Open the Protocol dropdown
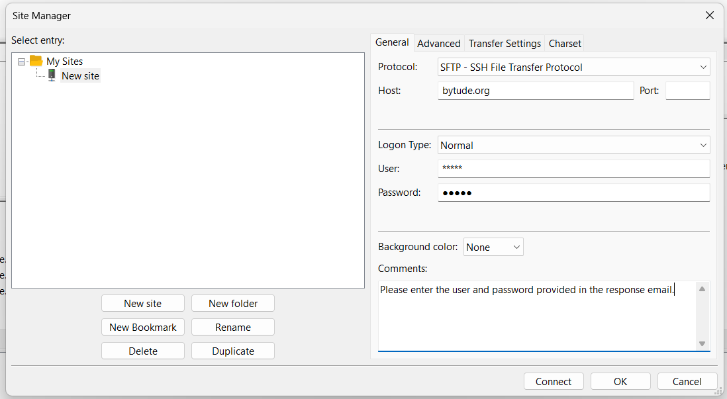The height and width of the screenshot is (399, 727). coord(573,67)
